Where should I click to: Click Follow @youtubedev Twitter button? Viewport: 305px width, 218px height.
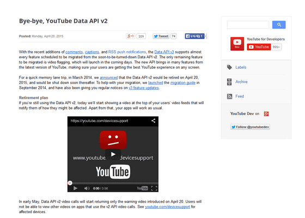click(x=250, y=127)
